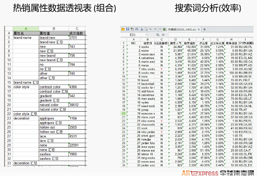Click '属性值' header cell in left table
257x178 pixels.
[x=54, y=33]
